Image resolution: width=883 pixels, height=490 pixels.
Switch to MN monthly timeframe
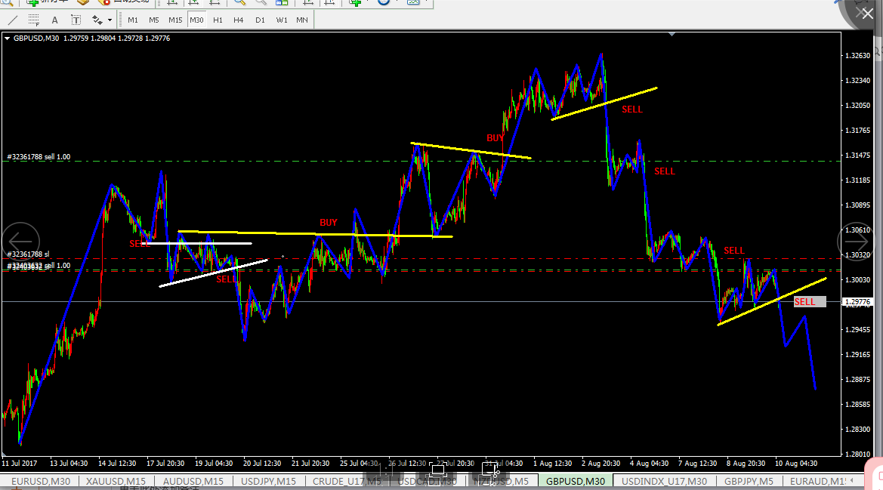pos(302,20)
